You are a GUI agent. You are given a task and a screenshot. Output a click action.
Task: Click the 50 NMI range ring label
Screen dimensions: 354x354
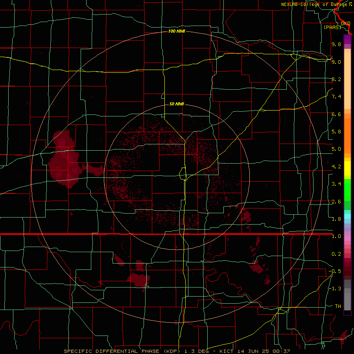point(177,104)
